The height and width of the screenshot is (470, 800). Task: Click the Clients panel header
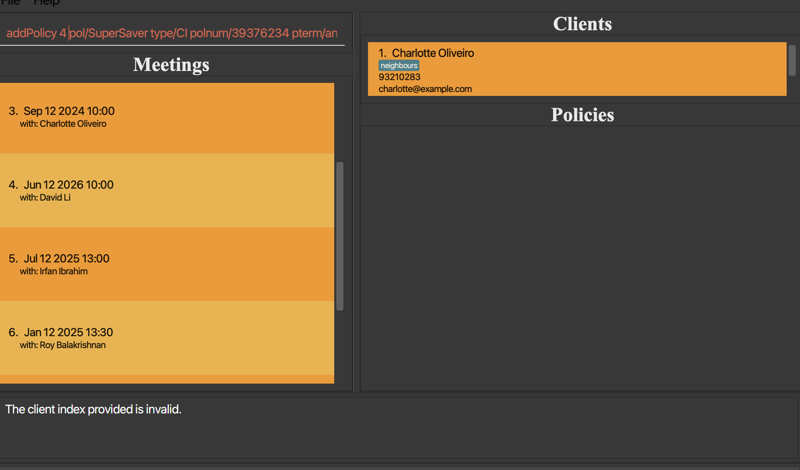pos(582,24)
